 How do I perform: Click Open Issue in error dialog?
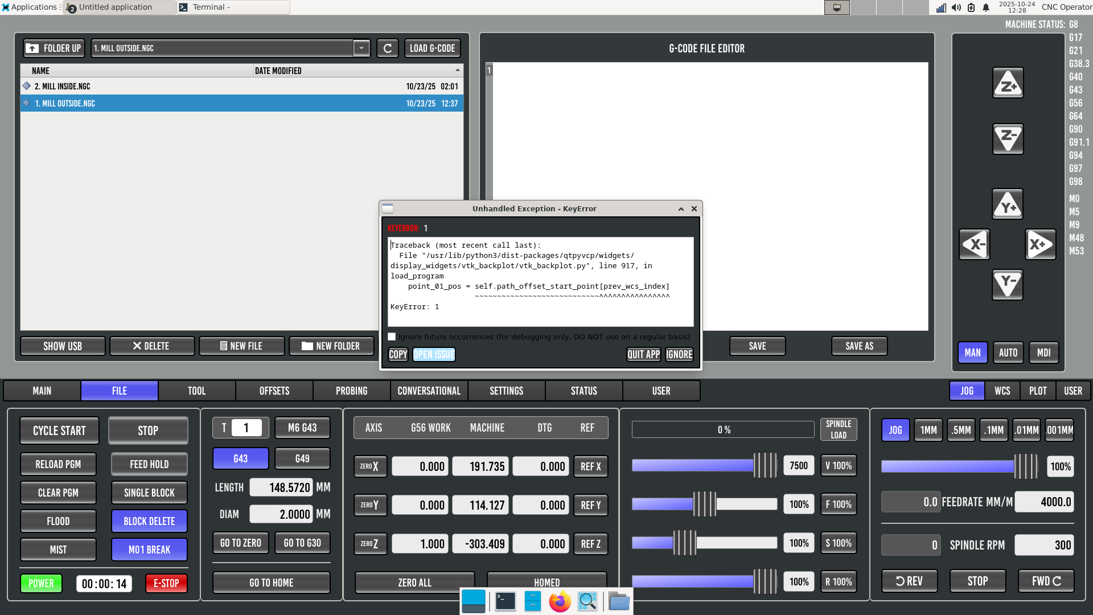click(434, 354)
